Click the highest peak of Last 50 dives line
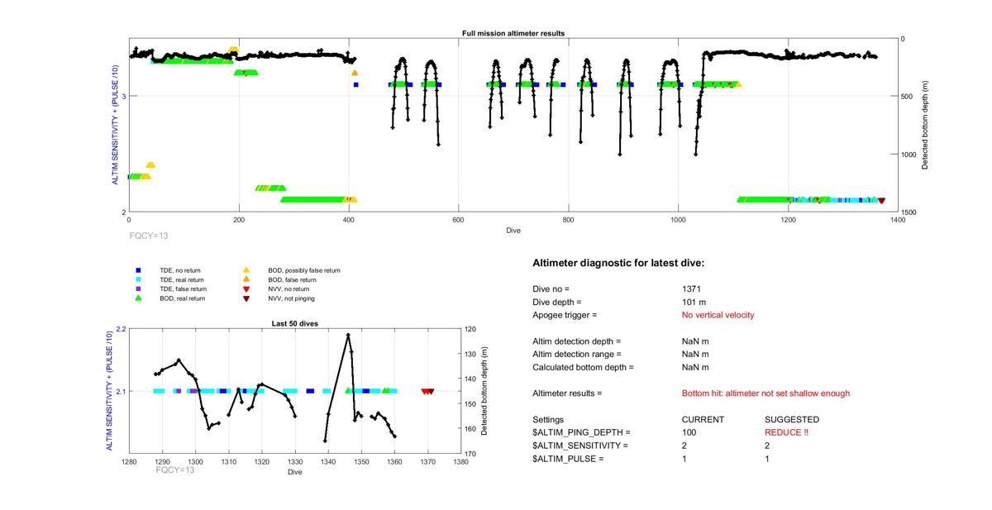 (x=348, y=335)
